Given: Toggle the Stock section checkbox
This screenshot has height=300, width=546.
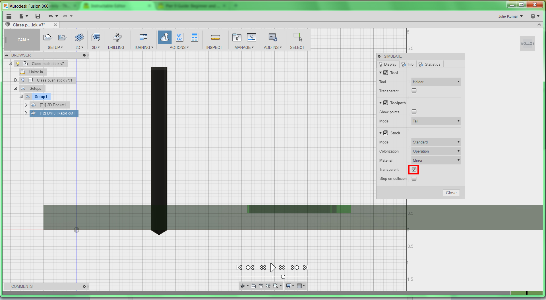Looking at the screenshot, I should click(x=386, y=133).
